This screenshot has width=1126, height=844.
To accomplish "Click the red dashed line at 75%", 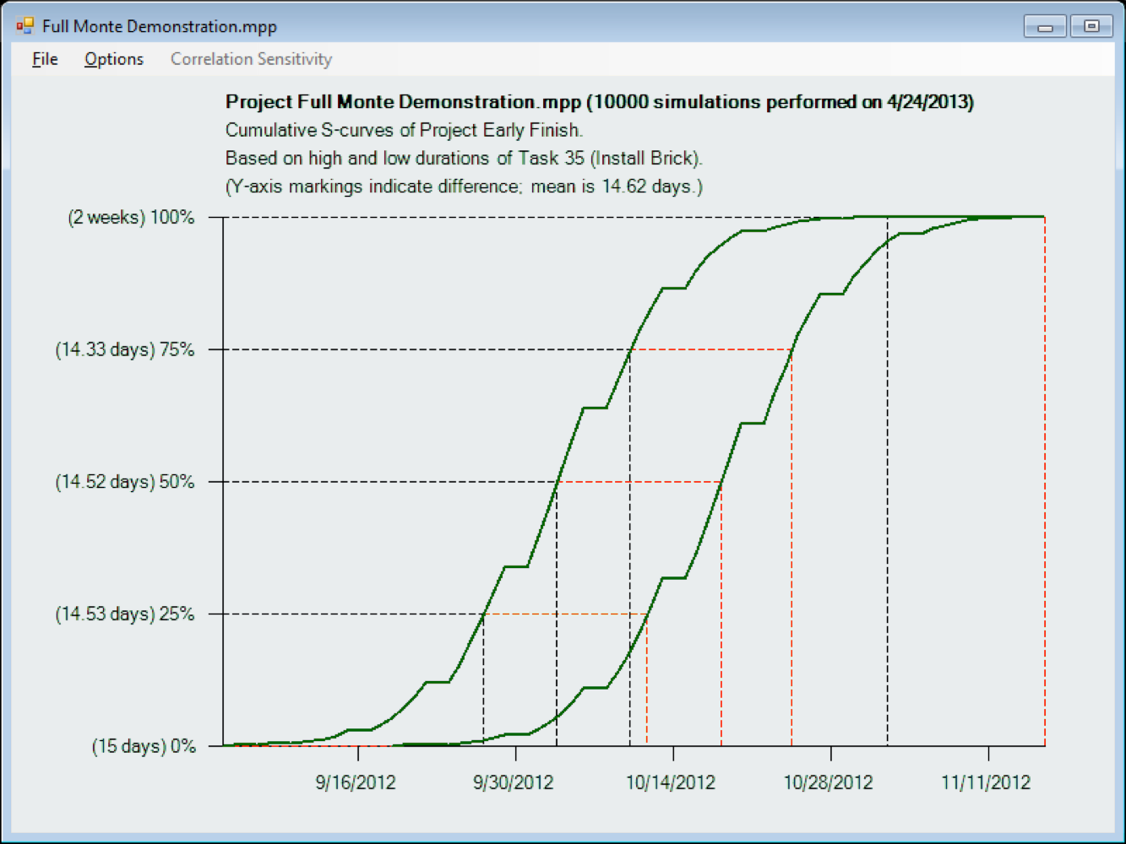I will pos(711,349).
